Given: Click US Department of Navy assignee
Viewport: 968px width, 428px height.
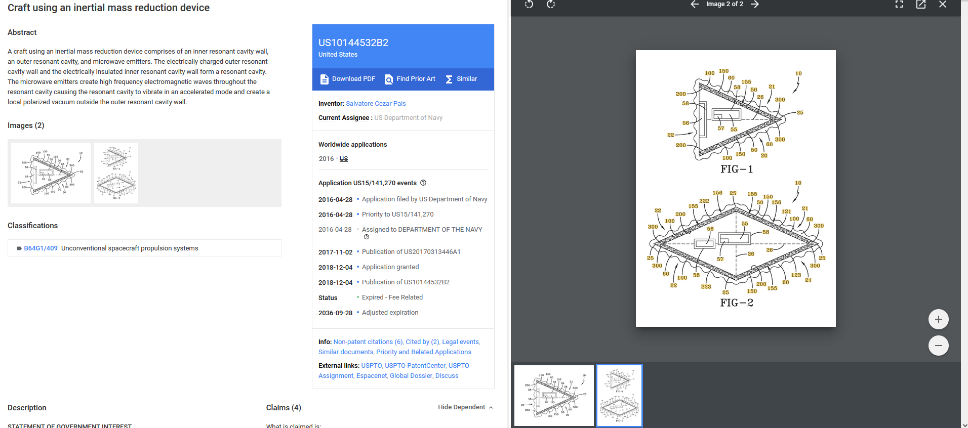Looking at the screenshot, I should click(408, 118).
